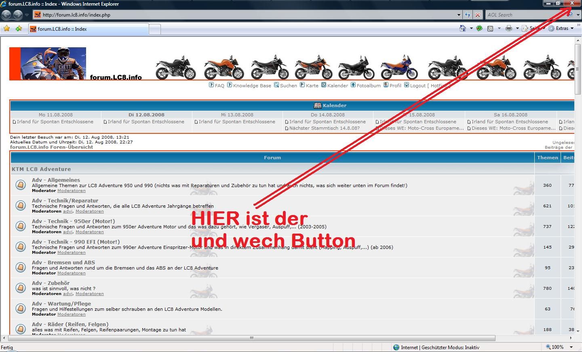
Task: Click the Refresh page icon
Action: coord(468,15)
